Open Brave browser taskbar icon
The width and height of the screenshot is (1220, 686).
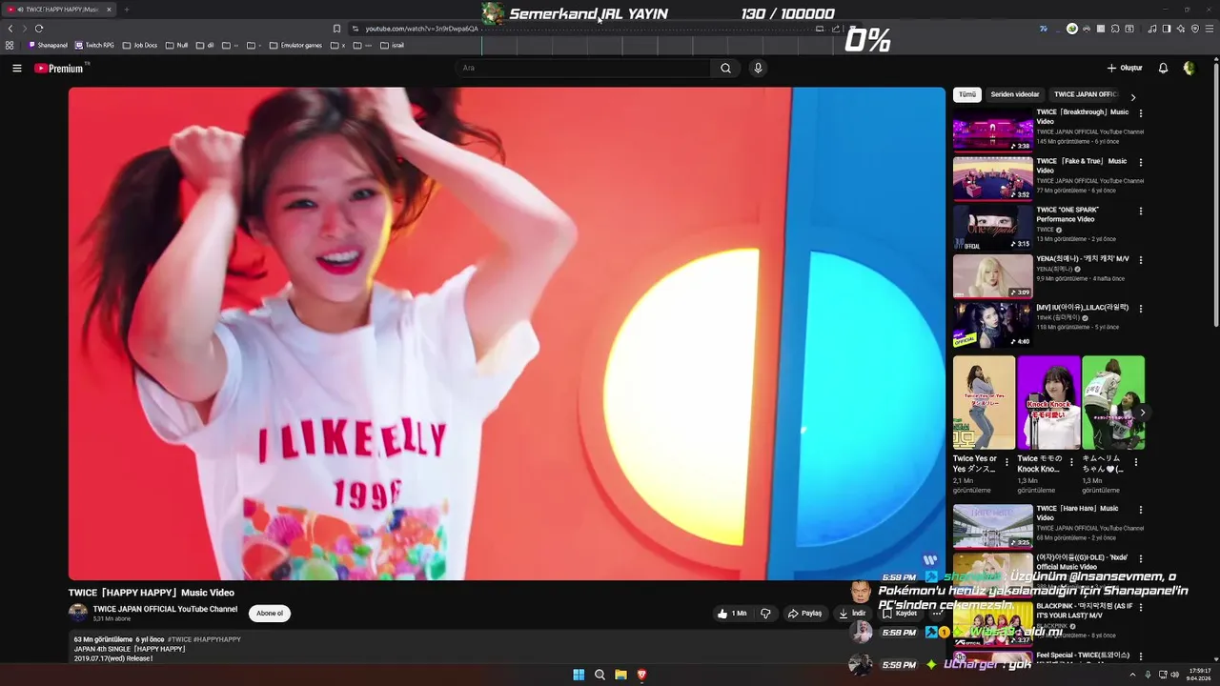pyautogui.click(x=641, y=675)
